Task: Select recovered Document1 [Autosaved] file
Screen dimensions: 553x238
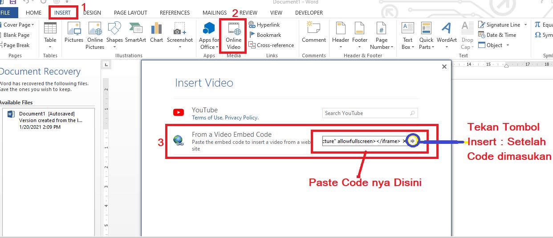Action: [48, 120]
